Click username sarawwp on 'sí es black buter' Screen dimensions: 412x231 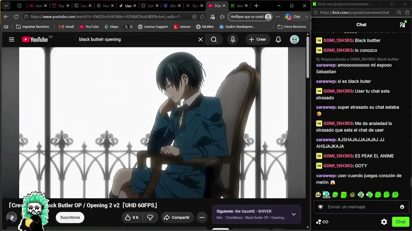click(x=326, y=81)
